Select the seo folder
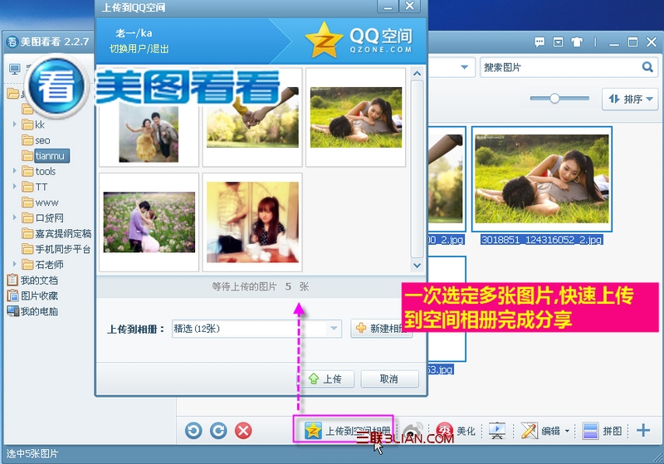This screenshot has width=664, height=464. click(x=36, y=140)
